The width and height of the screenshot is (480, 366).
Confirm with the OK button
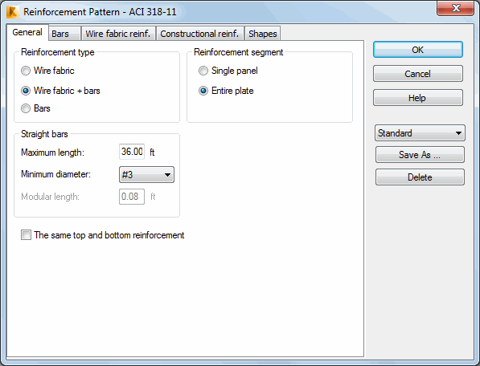418,50
